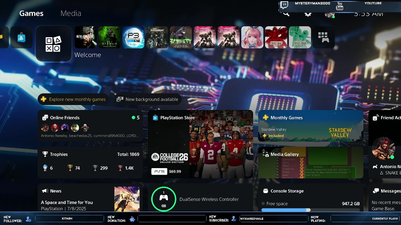Open the user profile avatar
The width and height of the screenshot is (401, 225).
click(329, 15)
